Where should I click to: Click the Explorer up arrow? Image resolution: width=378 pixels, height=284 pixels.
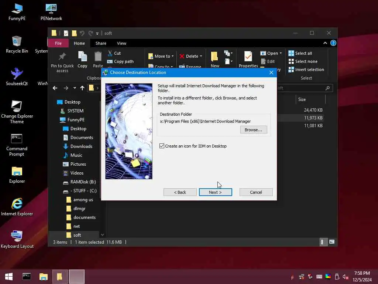pos(82,88)
